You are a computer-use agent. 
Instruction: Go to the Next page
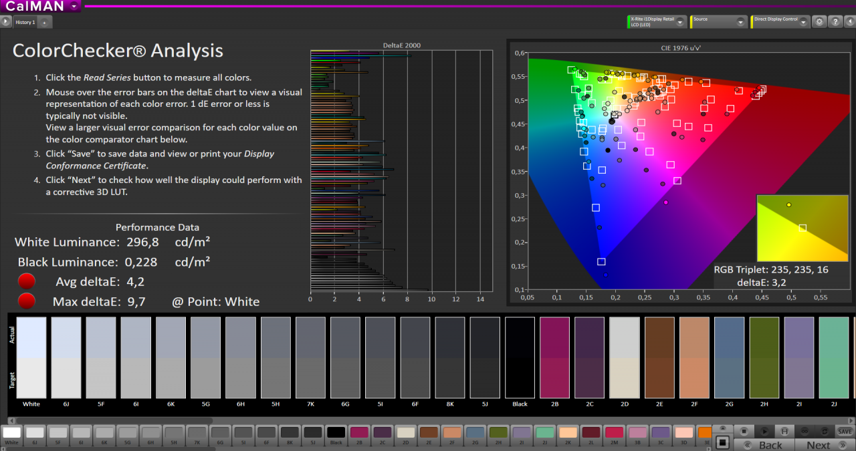coord(825,445)
